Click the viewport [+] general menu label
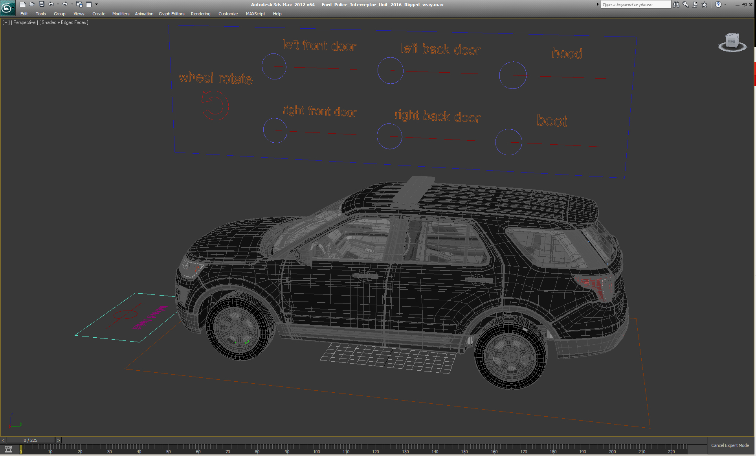Viewport: 756px width, 456px height. [x=6, y=22]
